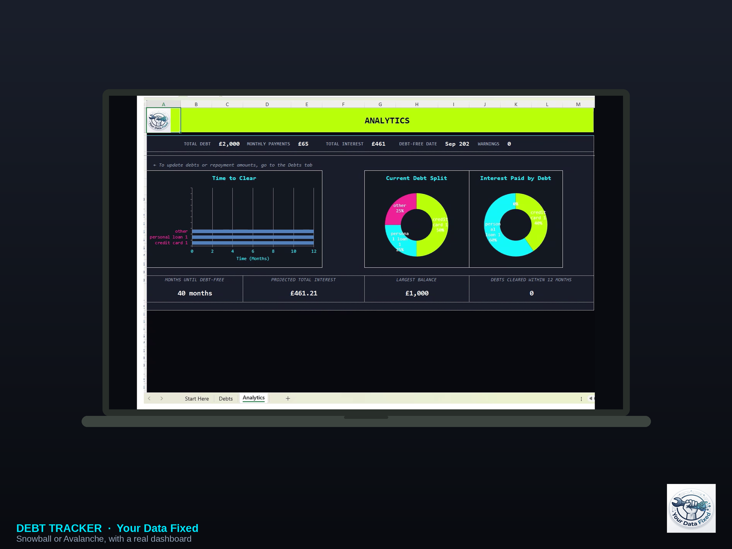Screen dimensions: 732x549
Task: Click the Time to Clear chart title
Action: click(x=234, y=178)
